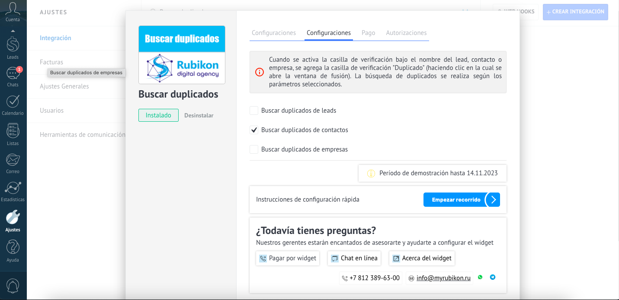Click the round arrow beside Empezar recorrido
This screenshot has height=300, width=619.
coord(493,199)
